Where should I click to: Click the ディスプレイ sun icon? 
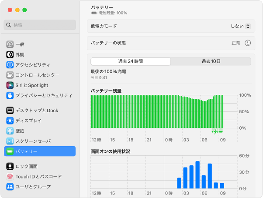pos(10,121)
